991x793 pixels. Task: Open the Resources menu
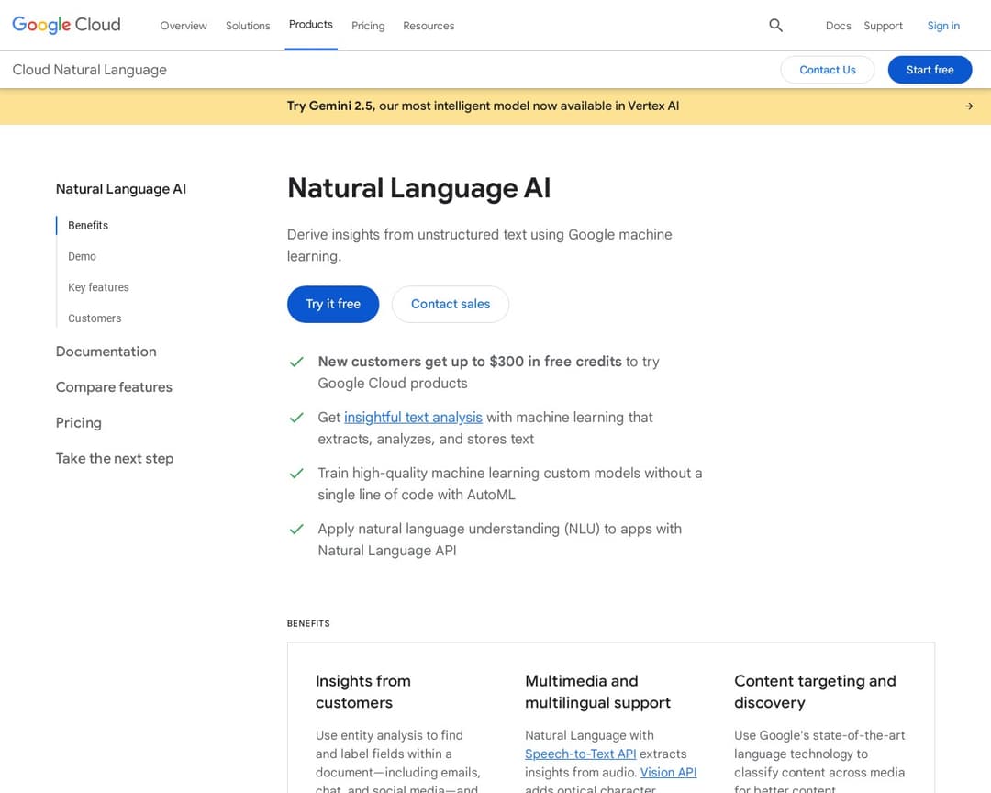coord(429,26)
